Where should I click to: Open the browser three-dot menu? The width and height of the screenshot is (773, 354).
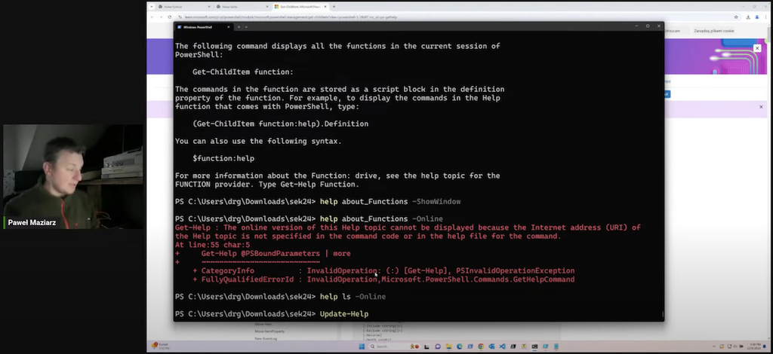[x=765, y=16]
